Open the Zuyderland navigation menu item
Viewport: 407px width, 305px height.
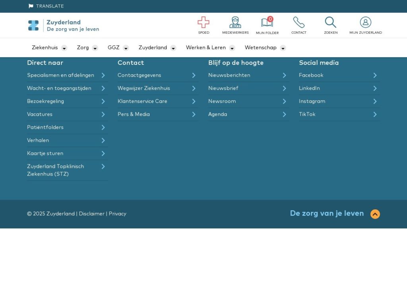click(153, 48)
